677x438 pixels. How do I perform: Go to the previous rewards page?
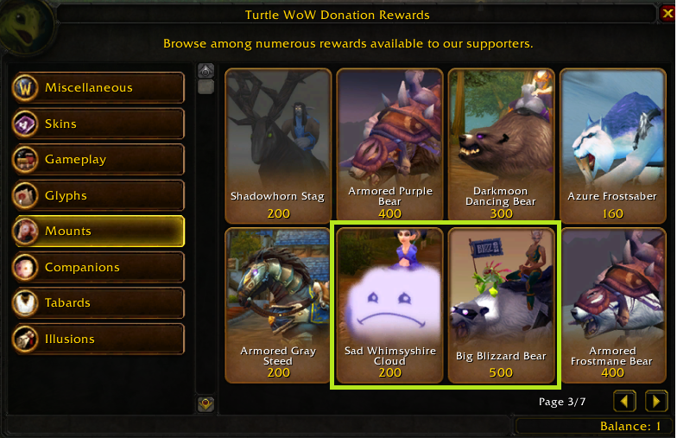[x=624, y=401]
